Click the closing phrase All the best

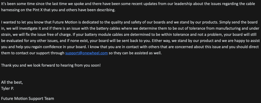coord(12,82)
